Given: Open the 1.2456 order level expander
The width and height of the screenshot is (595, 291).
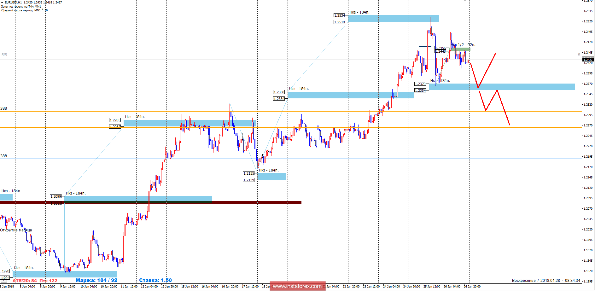Looking at the screenshot, I should pyautogui.click(x=440, y=48).
